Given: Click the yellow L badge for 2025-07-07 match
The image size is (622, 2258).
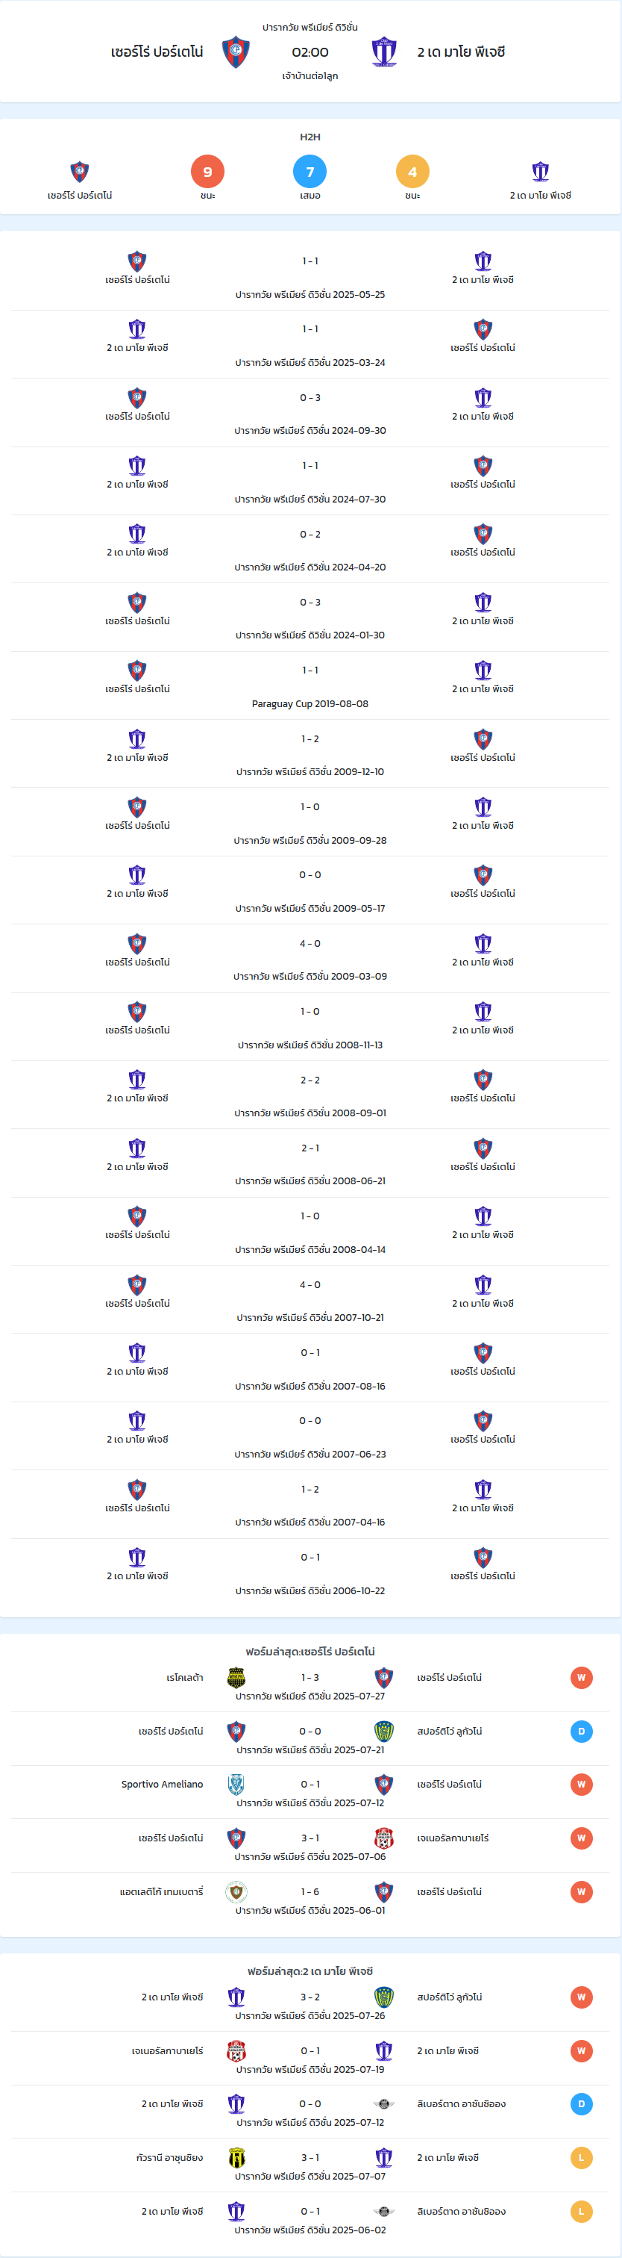Looking at the screenshot, I should tap(581, 2157).
